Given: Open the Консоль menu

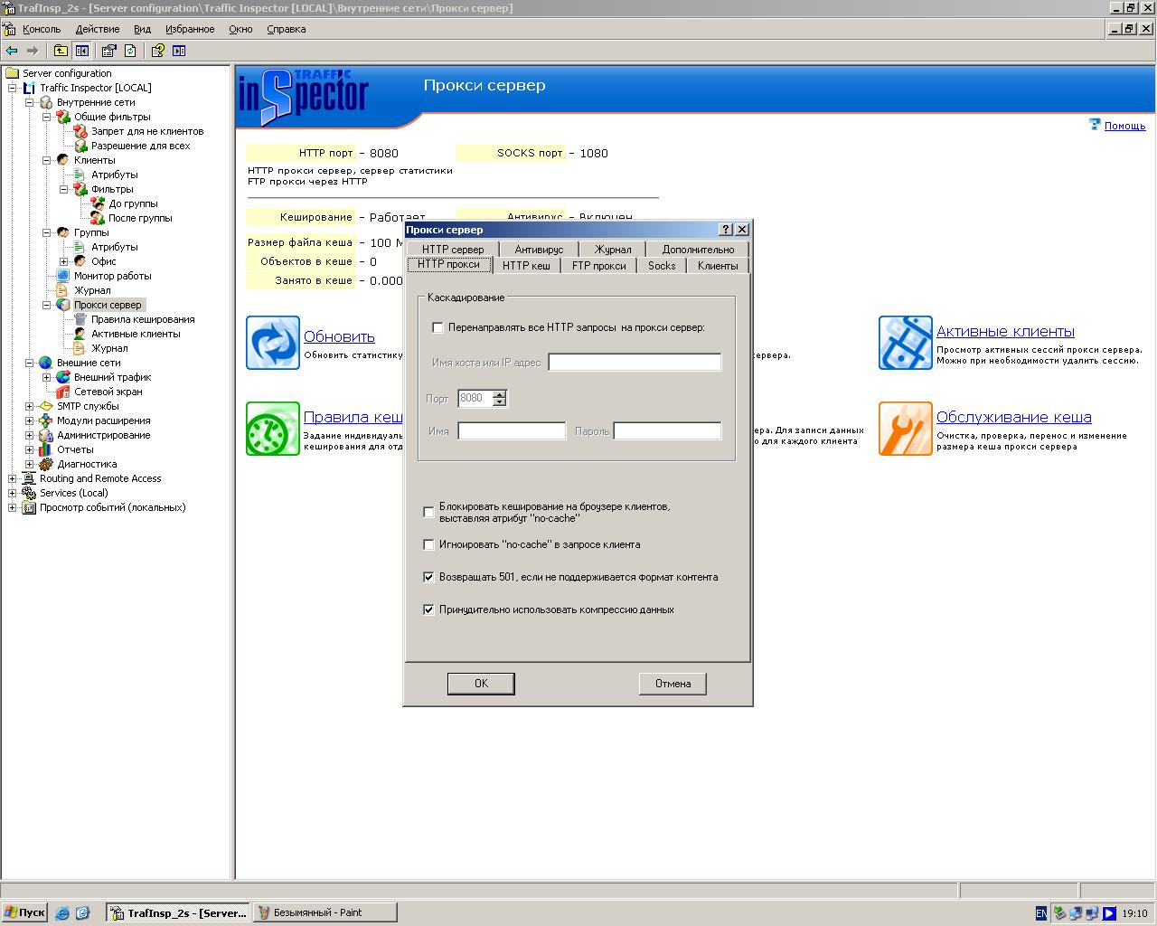Looking at the screenshot, I should click(x=41, y=29).
